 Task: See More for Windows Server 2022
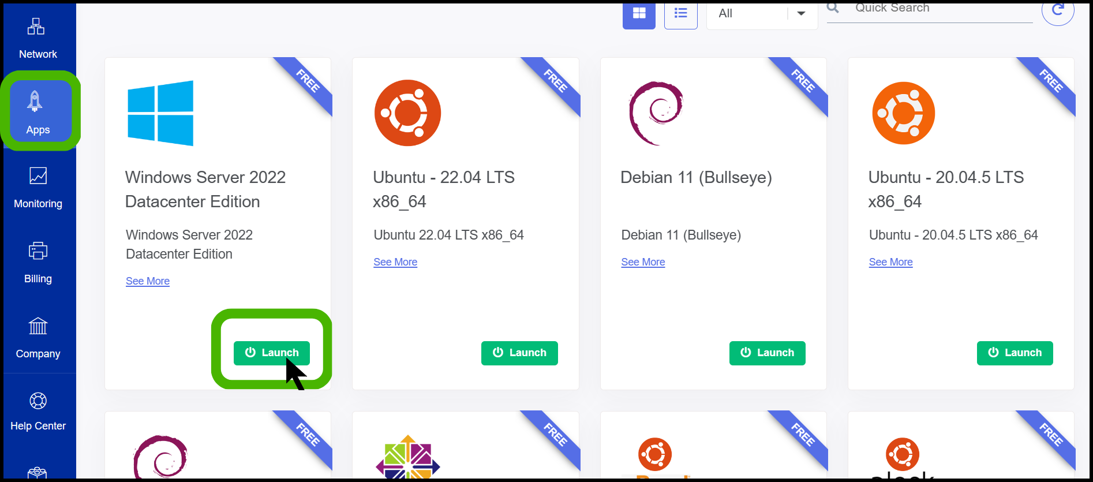148,281
